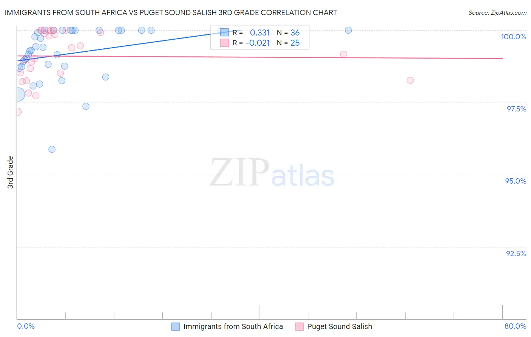Click the 97.5% y-axis label
The height and width of the screenshot is (337, 531).
(x=516, y=109)
